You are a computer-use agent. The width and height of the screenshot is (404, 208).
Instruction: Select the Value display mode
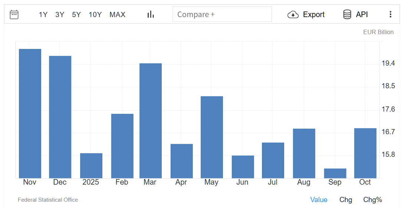[319, 200]
